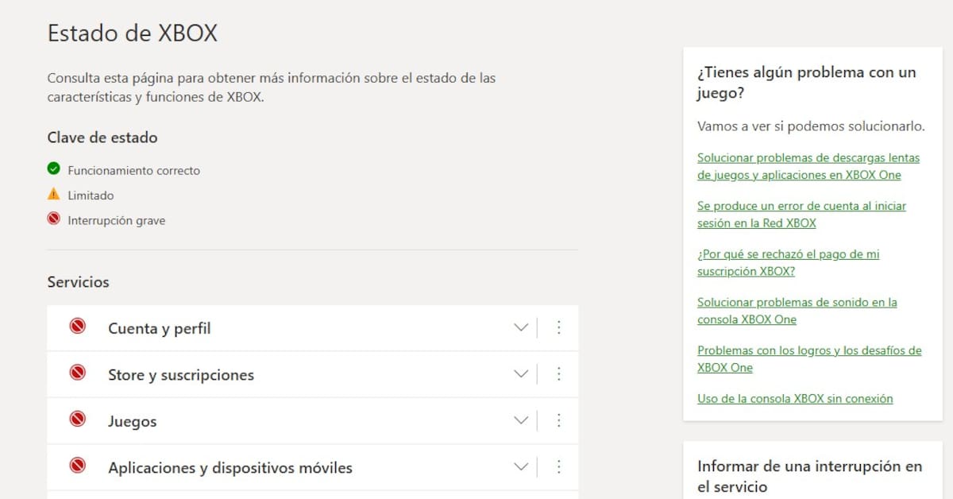Open link about descargas lentas de juegos
This screenshot has width=953, height=499.
click(x=808, y=166)
